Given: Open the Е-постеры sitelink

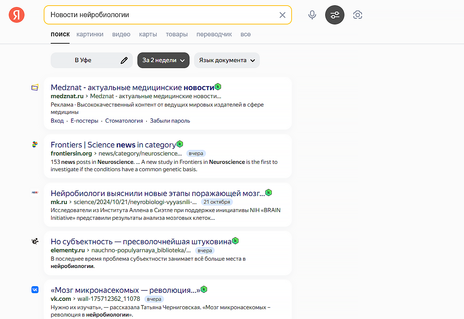Looking at the screenshot, I should coord(84,121).
